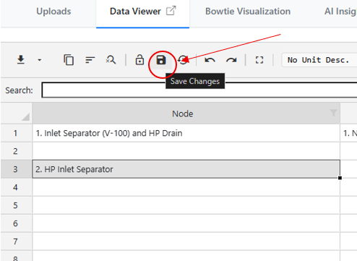Screen dimensions: 357x261
Task: Click cell '1. Inlet Separator (V-100) and HP Drain'
Action: (x=186, y=133)
